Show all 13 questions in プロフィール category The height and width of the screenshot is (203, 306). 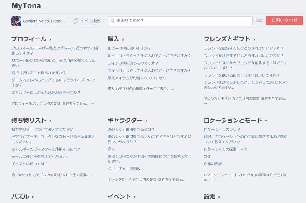click(53, 103)
